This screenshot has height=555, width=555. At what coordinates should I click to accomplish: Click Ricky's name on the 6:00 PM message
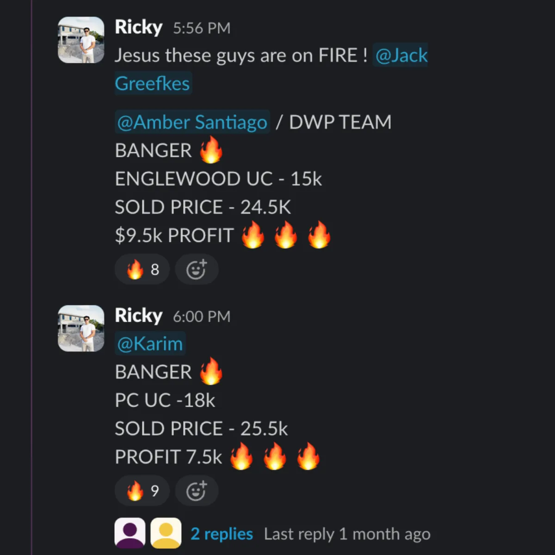138,315
